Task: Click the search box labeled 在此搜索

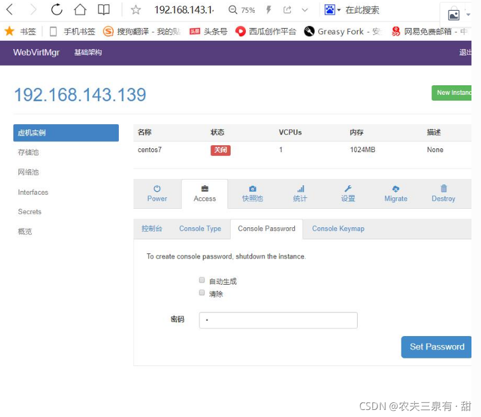Action: point(362,10)
